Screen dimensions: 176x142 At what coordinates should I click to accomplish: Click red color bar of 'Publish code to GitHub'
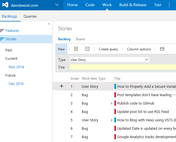[x=115, y=103]
